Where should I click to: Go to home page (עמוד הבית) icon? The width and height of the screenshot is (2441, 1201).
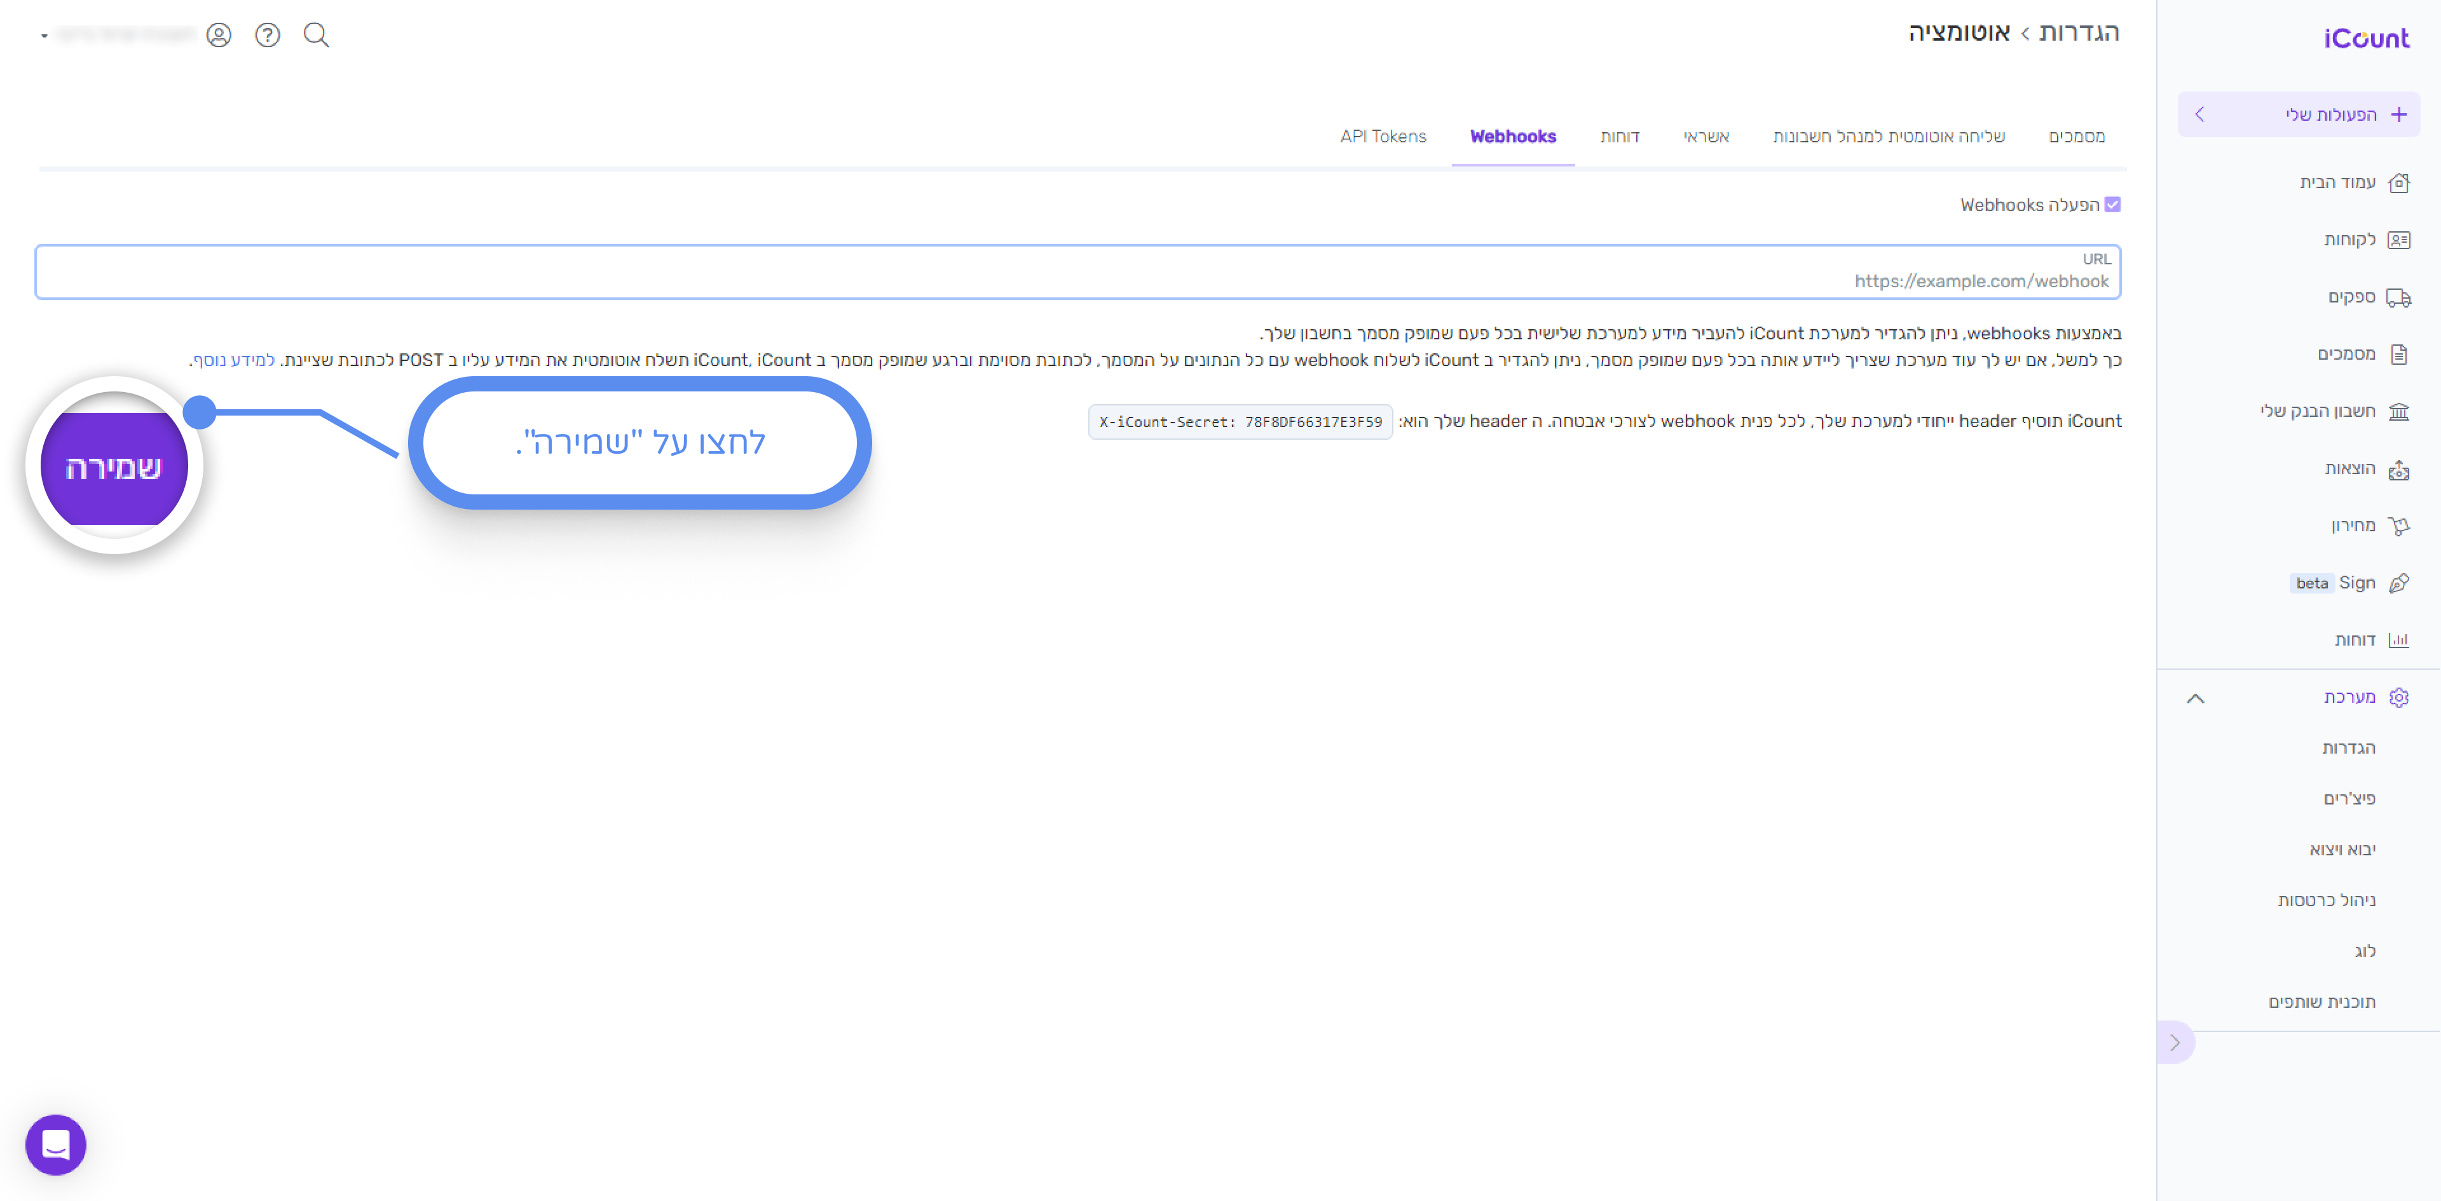(x=2397, y=183)
